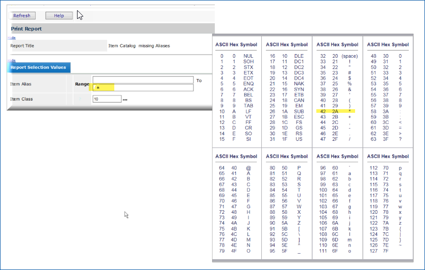Click the tilde entry for ASCII 126
The width and height of the screenshot is (425, 270).
(x=400, y=246)
